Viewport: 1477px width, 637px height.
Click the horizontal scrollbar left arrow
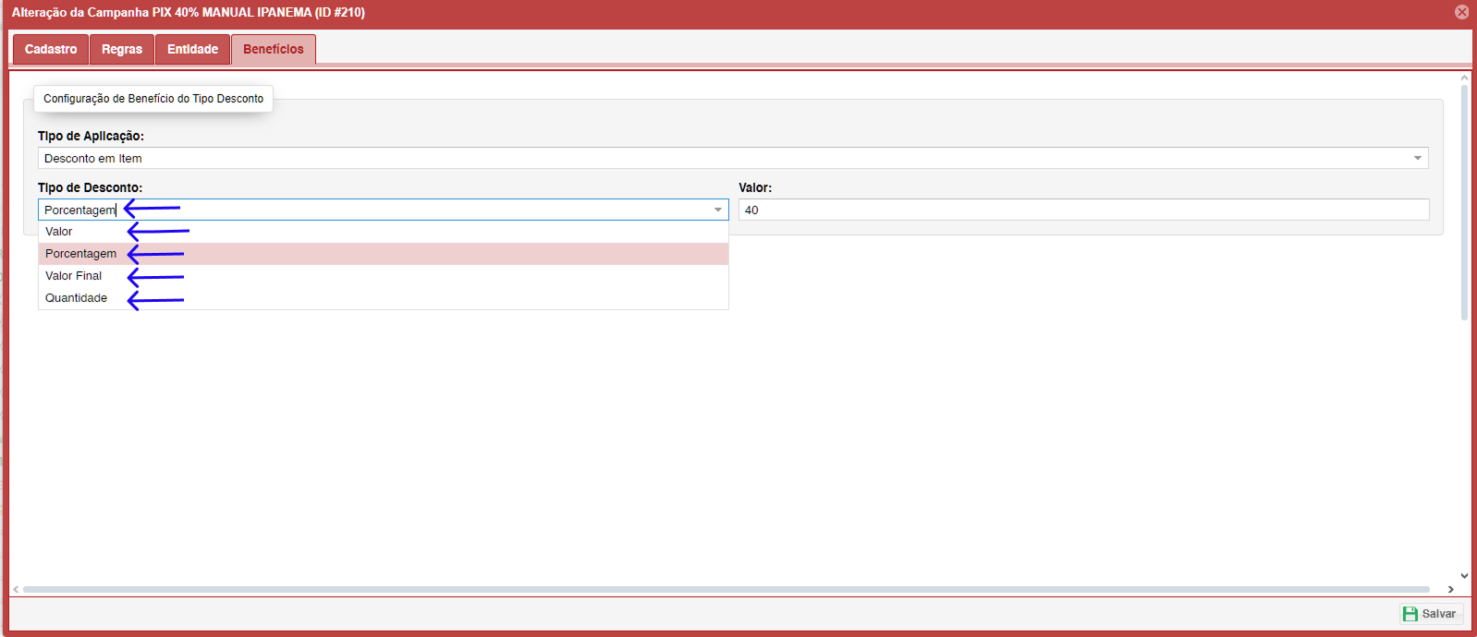tap(16, 589)
